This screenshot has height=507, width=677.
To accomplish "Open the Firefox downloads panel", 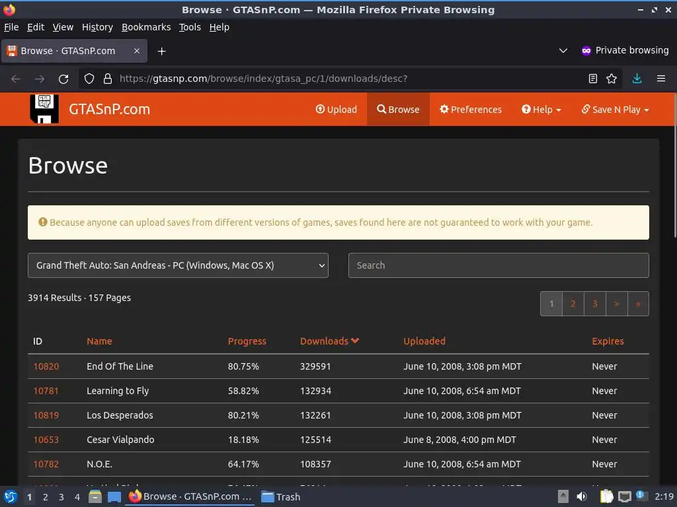I will [x=637, y=79].
